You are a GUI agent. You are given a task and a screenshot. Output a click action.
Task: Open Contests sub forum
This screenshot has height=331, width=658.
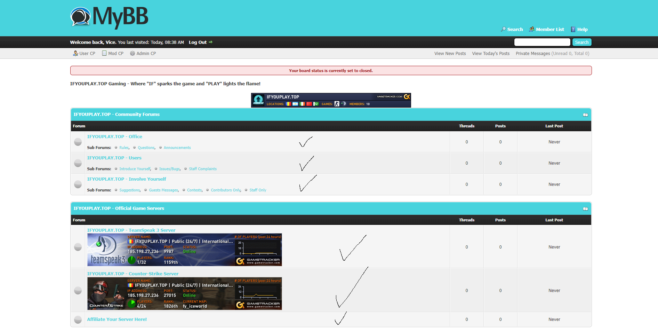point(194,190)
